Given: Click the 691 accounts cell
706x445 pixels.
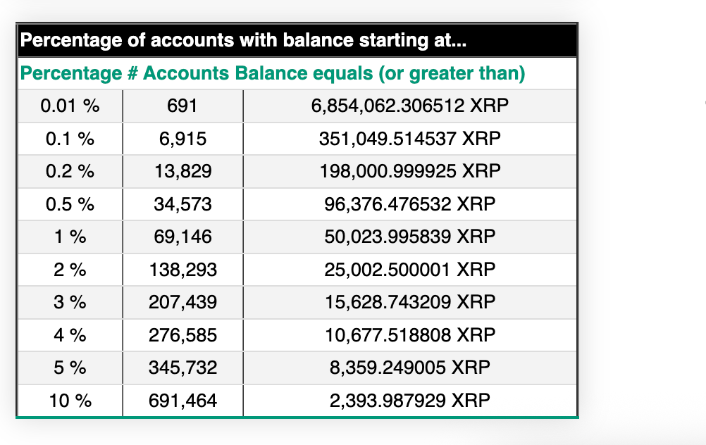Looking at the screenshot, I should 182,106.
